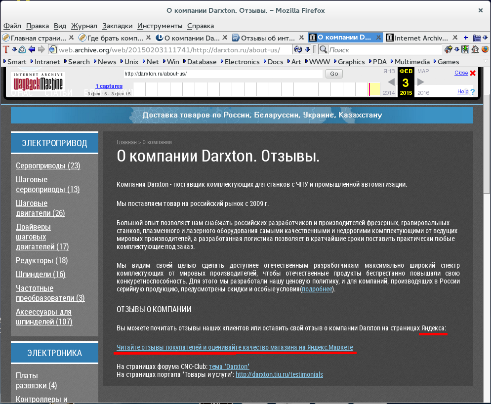Open the list-all-tabs dropdown arrow
The image size is (491, 404).
[x=485, y=38]
